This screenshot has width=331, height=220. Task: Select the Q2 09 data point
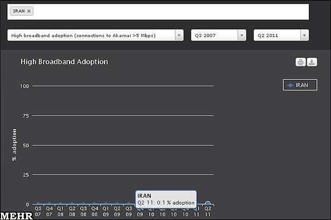pos(117,203)
